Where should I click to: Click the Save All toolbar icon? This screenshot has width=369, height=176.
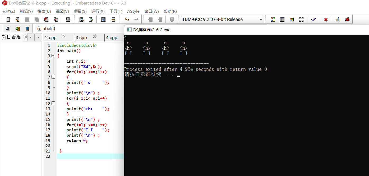37,20
